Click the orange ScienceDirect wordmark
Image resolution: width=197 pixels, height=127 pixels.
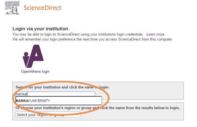pyautogui.click(x=43, y=8)
